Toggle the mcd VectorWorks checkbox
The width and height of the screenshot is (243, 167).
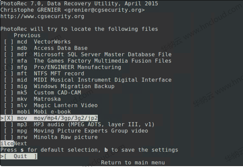pos(9,42)
